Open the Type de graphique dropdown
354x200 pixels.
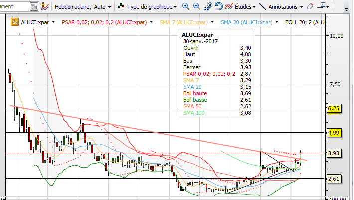152,7
